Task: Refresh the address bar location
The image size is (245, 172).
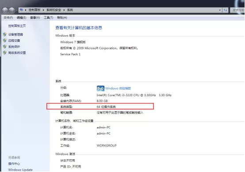Action: [225, 10]
